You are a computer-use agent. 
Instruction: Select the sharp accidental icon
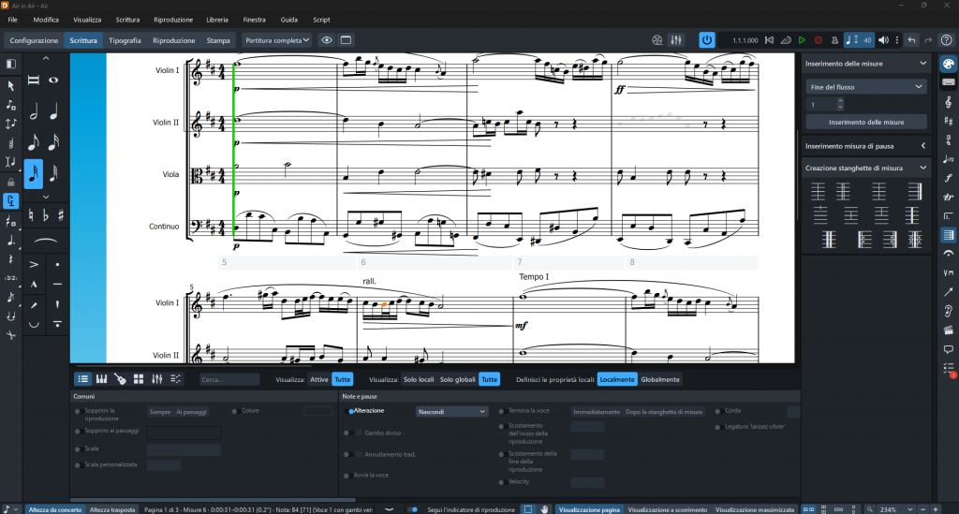pyautogui.click(x=61, y=215)
